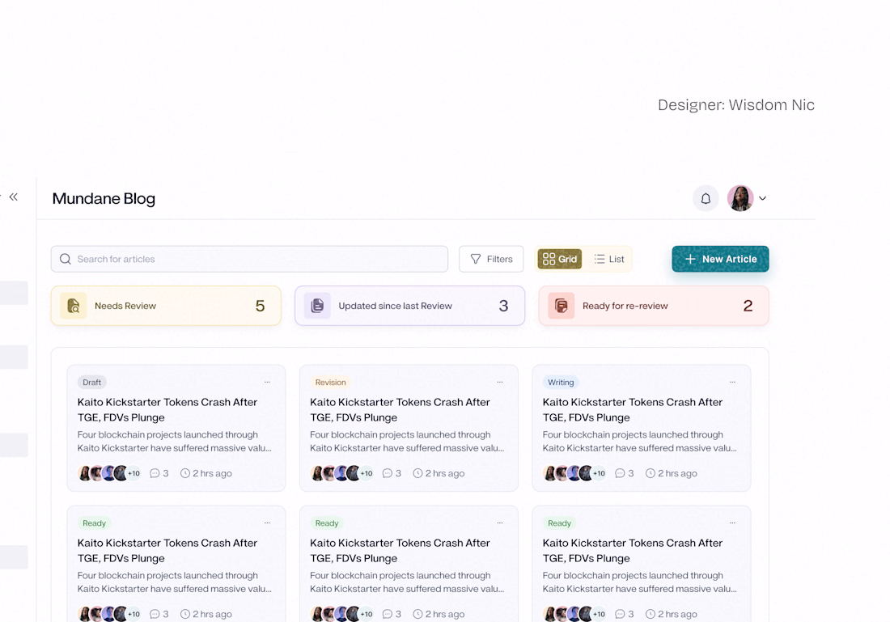This screenshot has width=890, height=622.
Task: Collapse the sidebar with double chevron icon
Action: click(14, 197)
